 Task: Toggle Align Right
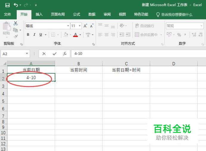coord(113,35)
